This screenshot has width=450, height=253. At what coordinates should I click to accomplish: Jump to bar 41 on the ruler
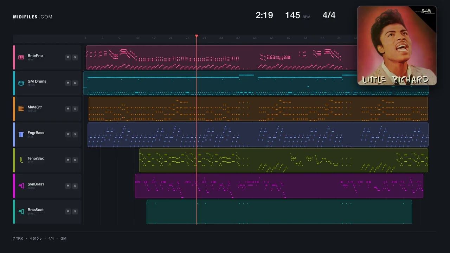[x=255, y=38]
